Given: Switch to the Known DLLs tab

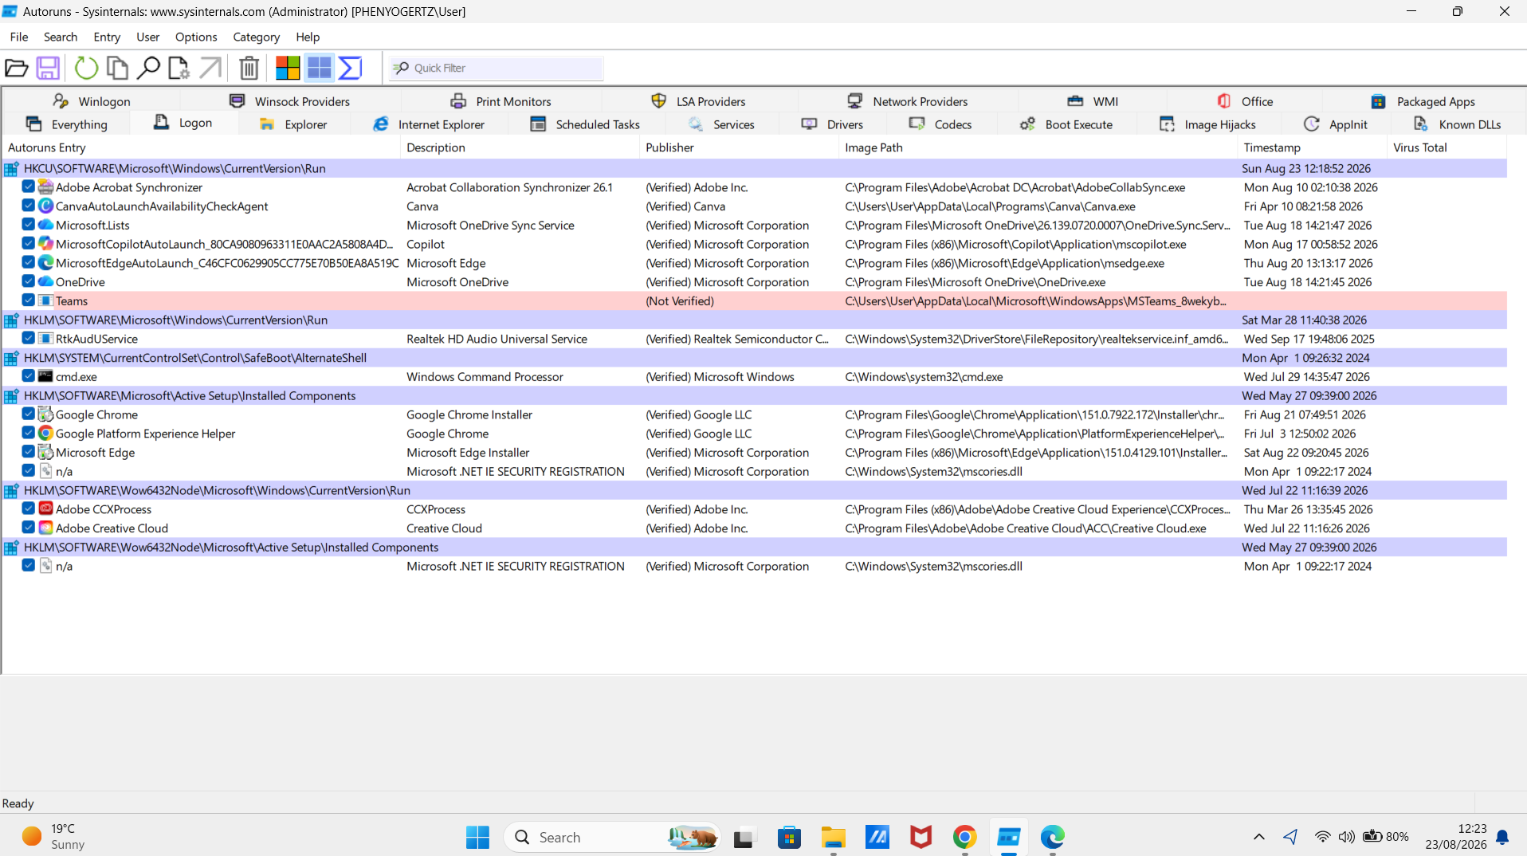Looking at the screenshot, I should (1457, 124).
